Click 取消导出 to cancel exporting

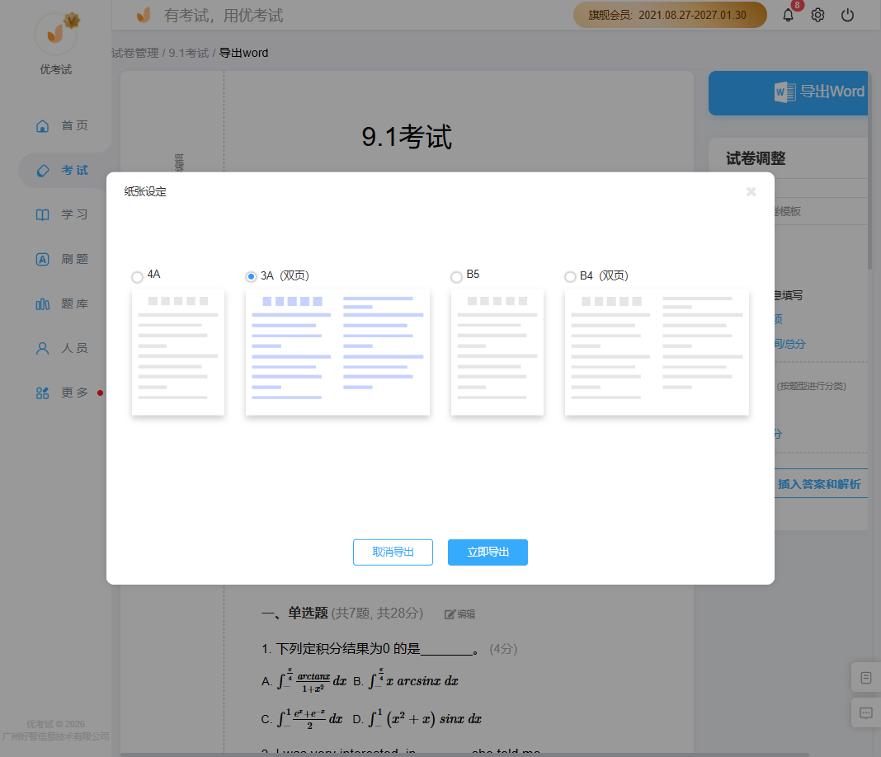393,552
